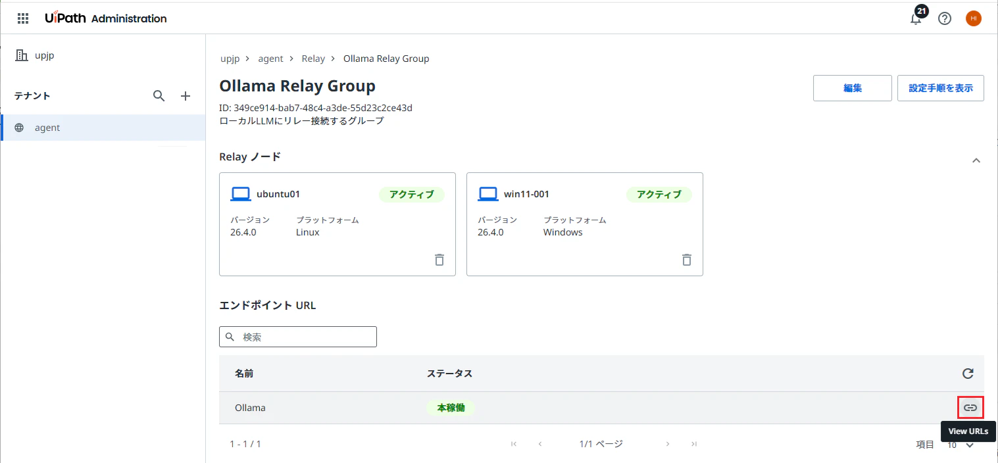Focus the endpoint URL 検索 field

point(298,337)
